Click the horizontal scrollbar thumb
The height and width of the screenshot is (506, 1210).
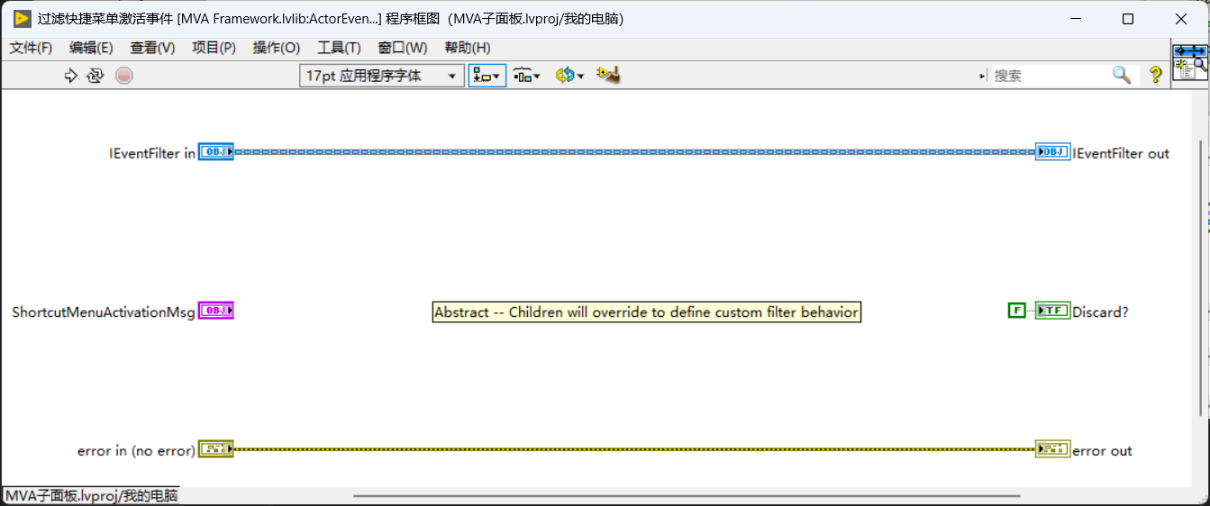pyautogui.click(x=687, y=495)
